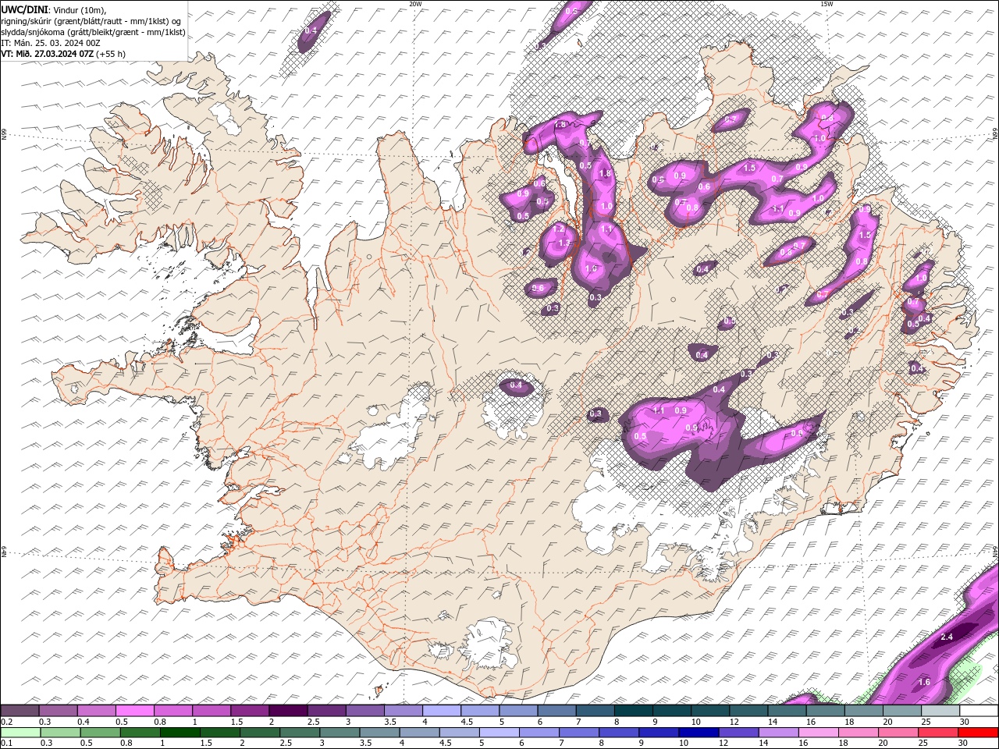
Task: Click the legend line 'slydda/snjókoma (grátt/bleikt/grænt - mm/1klst)'
Action: click(93, 32)
